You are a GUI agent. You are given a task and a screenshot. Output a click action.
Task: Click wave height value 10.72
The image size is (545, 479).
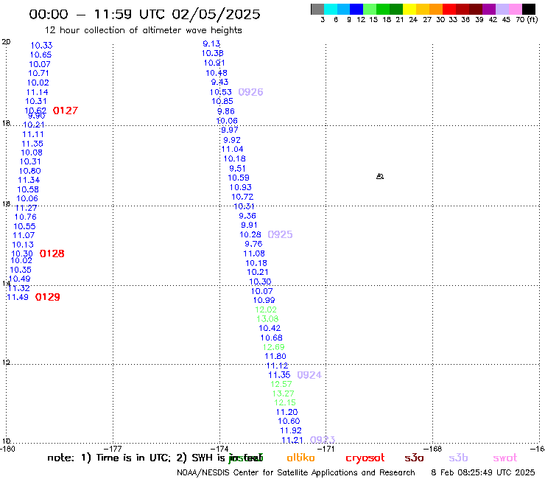[242, 197]
